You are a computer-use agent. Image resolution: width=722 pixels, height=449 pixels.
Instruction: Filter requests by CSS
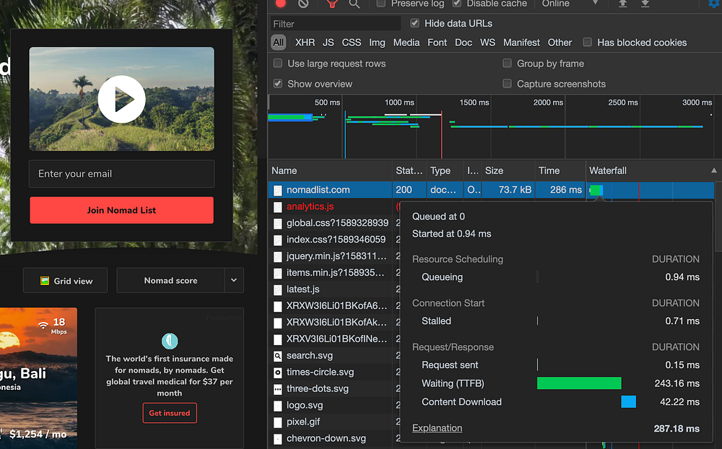[352, 43]
